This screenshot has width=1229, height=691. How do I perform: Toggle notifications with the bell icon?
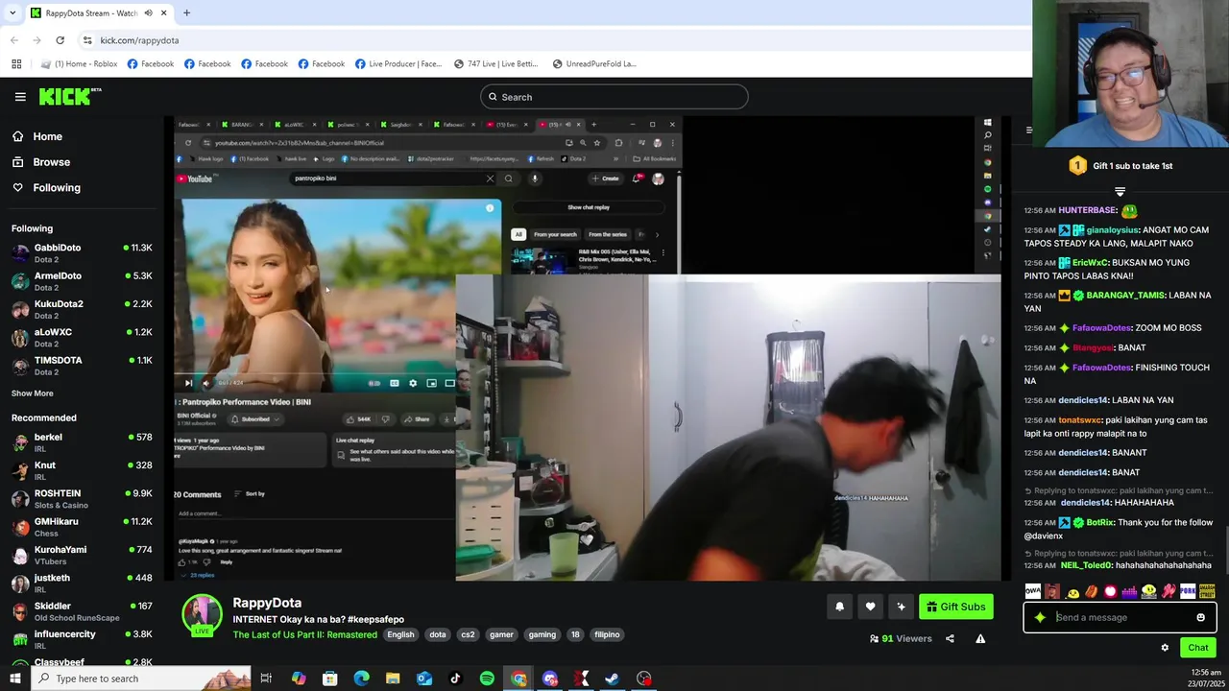point(840,607)
